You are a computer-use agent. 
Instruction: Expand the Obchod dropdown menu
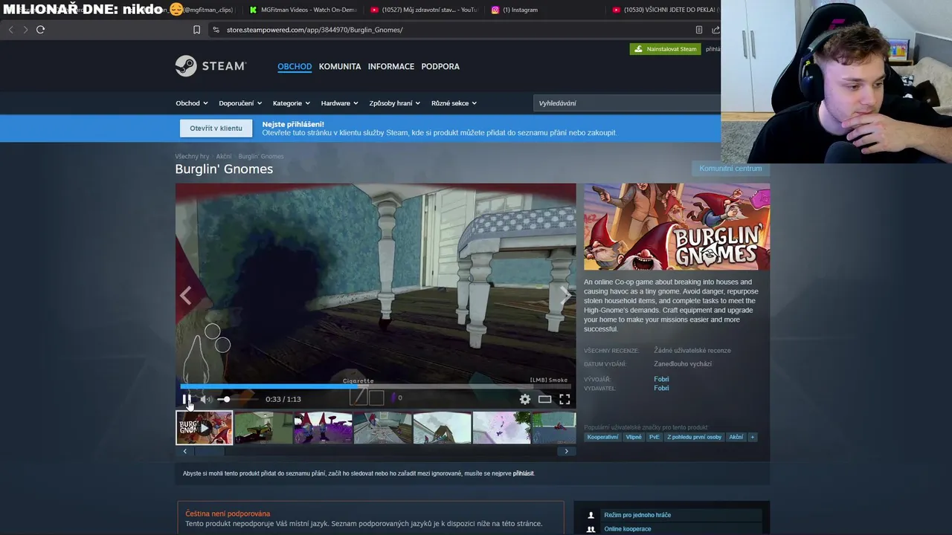click(192, 103)
